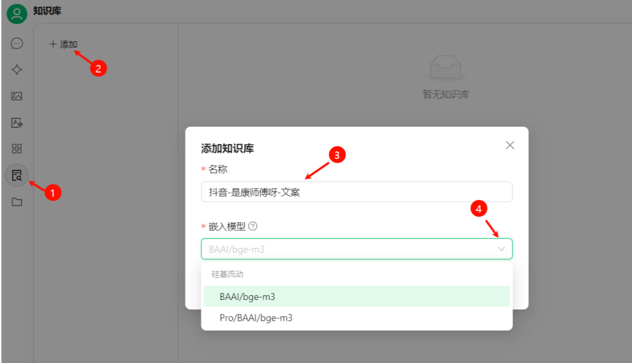Viewport: 632px width, 363px height.
Task: Open the image painting sidebar icon
Action: tap(17, 96)
